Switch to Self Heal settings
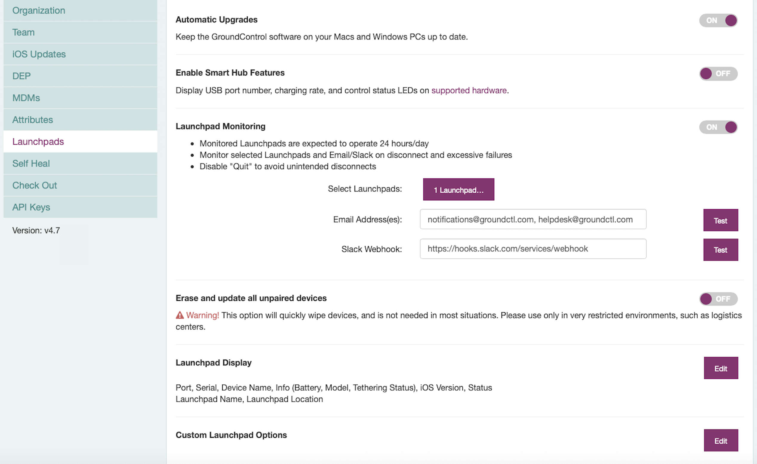The image size is (757, 464). pos(31,164)
